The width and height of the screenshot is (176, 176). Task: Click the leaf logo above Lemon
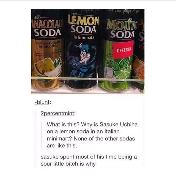click(75, 14)
